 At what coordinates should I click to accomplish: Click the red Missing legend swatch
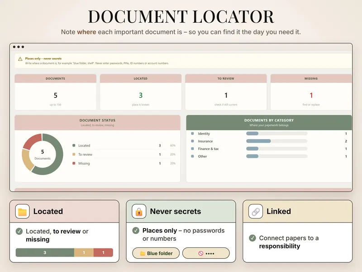tap(74, 163)
